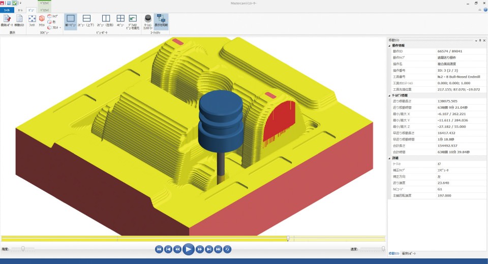Viewport: 488px width, 264px height.
Task: Click the Fit view icon
Action: (x=32, y=19)
